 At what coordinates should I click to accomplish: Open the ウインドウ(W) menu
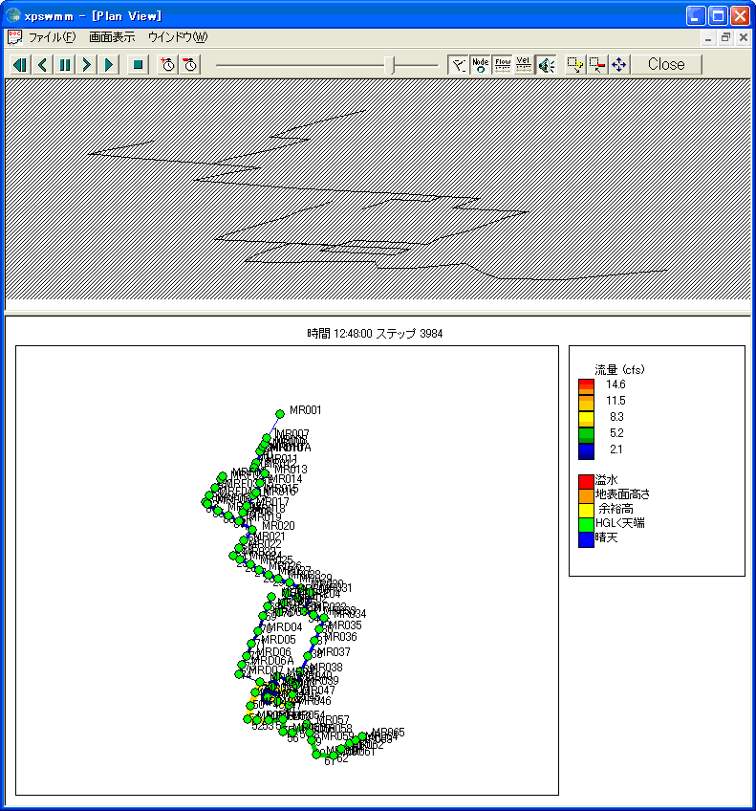(177, 37)
